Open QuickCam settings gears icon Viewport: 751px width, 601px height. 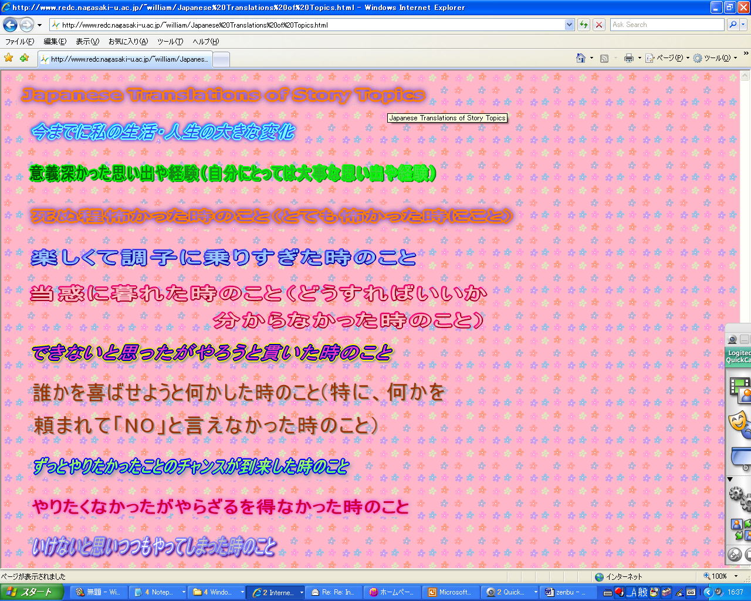pos(739,498)
